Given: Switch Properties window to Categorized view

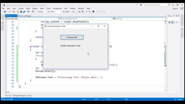Looking at the screenshot, I should pos(169,22).
